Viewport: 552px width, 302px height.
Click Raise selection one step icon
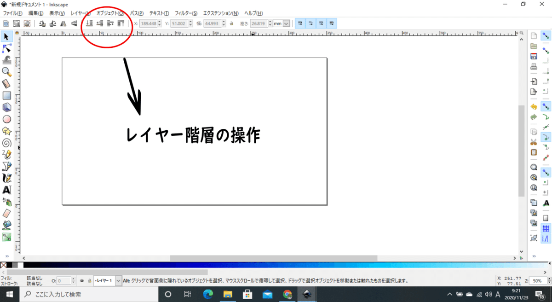coord(110,23)
